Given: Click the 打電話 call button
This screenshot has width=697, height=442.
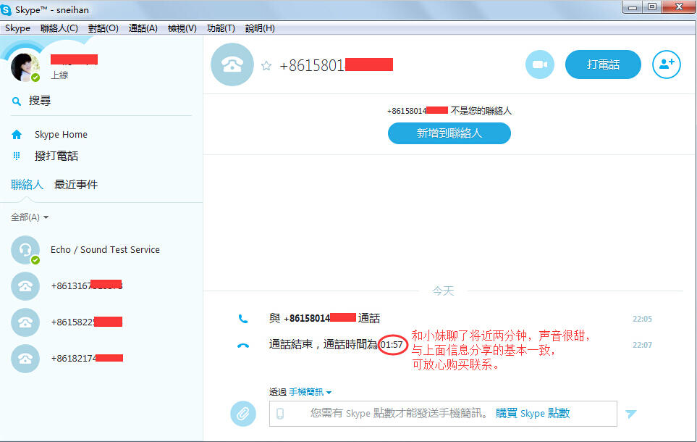Looking at the screenshot, I should pyautogui.click(x=603, y=64).
